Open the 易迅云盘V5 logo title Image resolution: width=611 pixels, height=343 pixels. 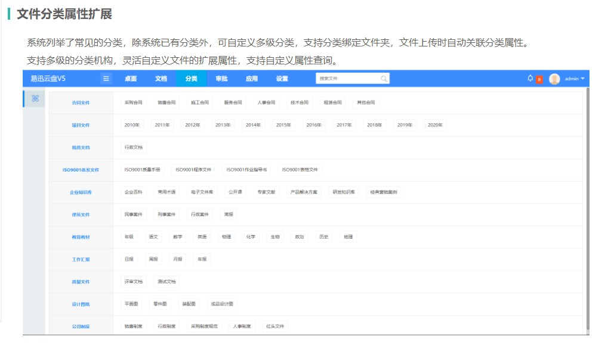pyautogui.click(x=48, y=79)
